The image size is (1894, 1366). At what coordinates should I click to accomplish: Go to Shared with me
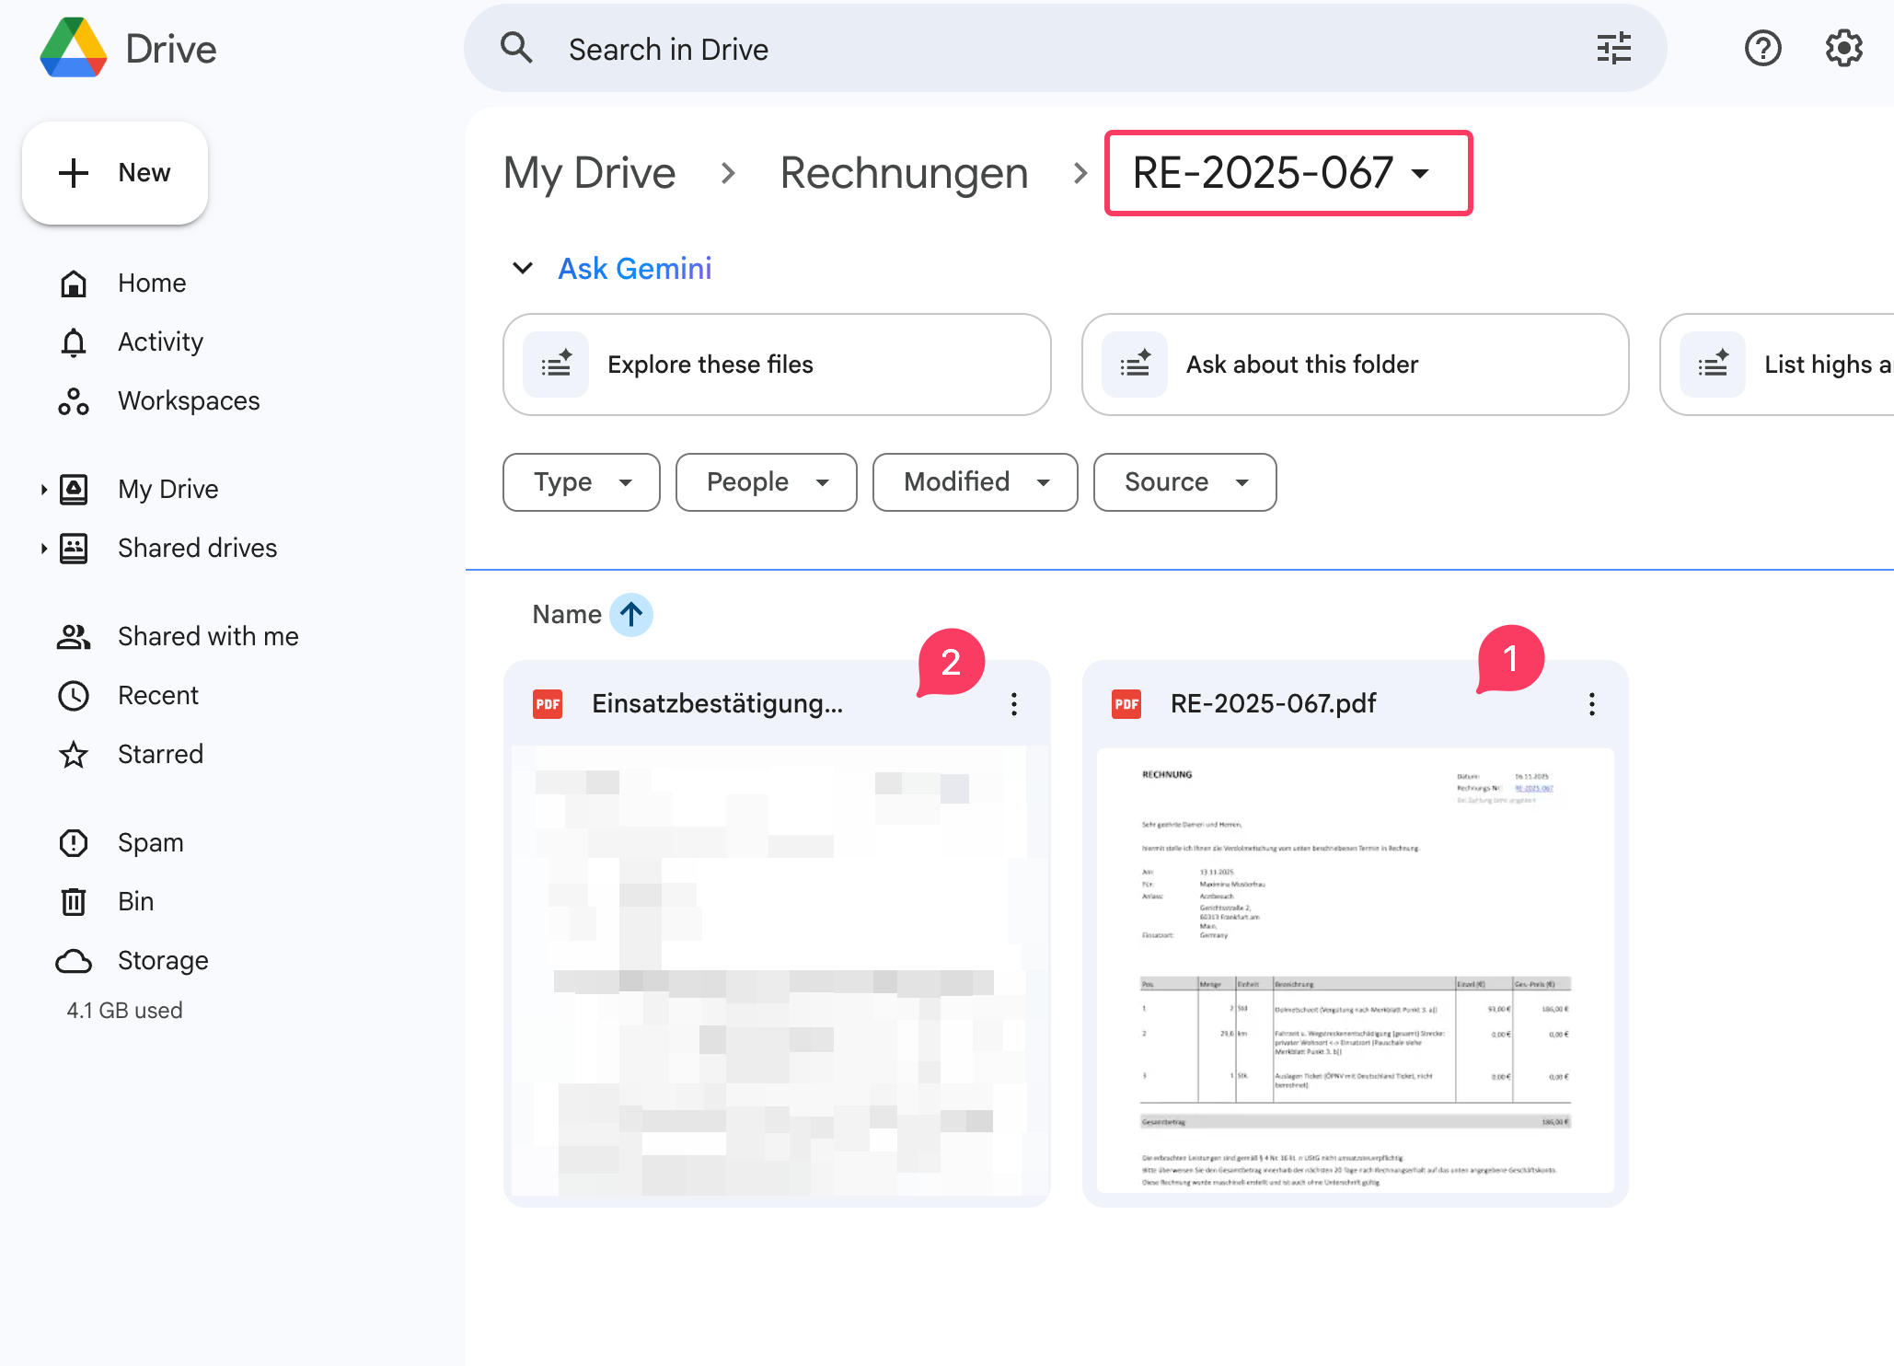[208, 636]
